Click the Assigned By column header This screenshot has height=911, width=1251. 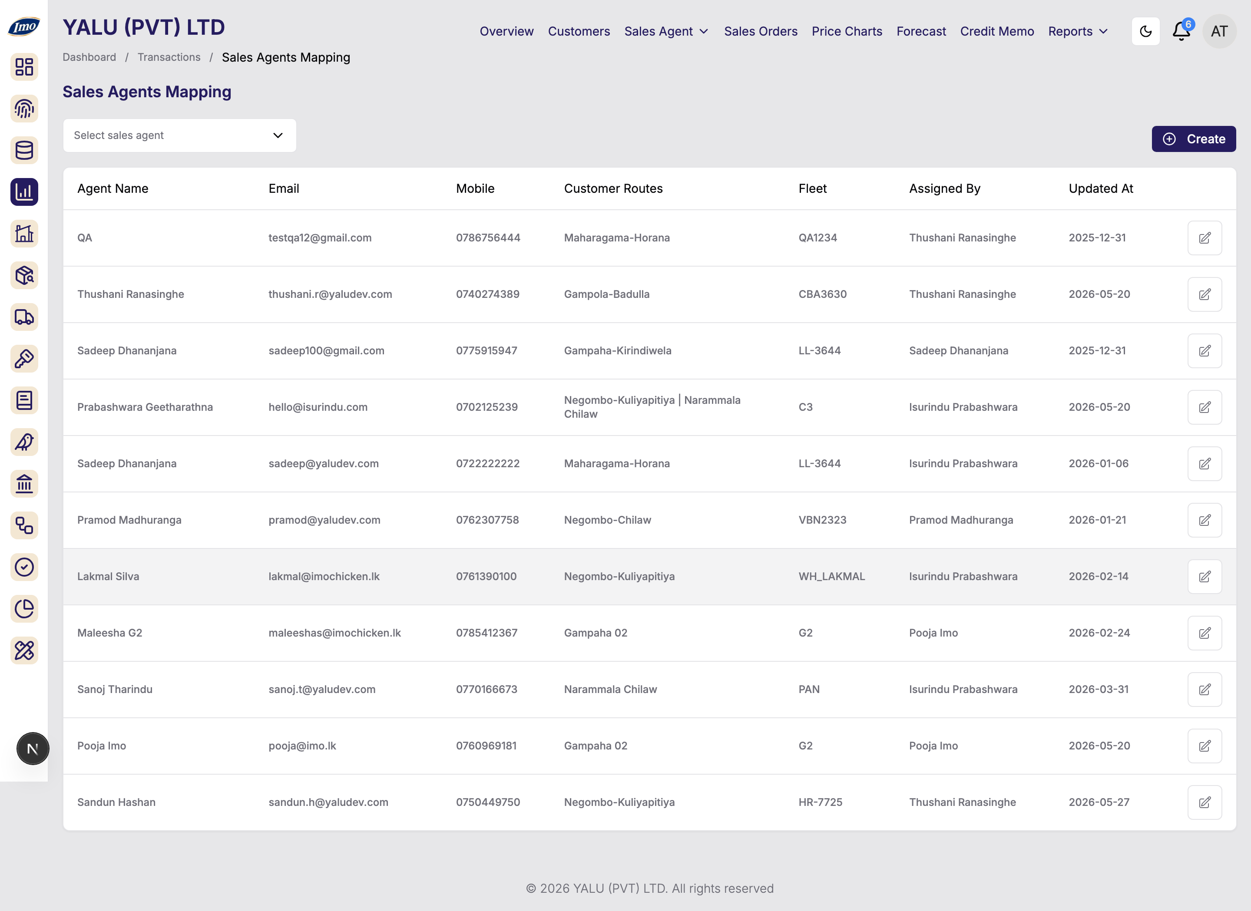point(944,188)
